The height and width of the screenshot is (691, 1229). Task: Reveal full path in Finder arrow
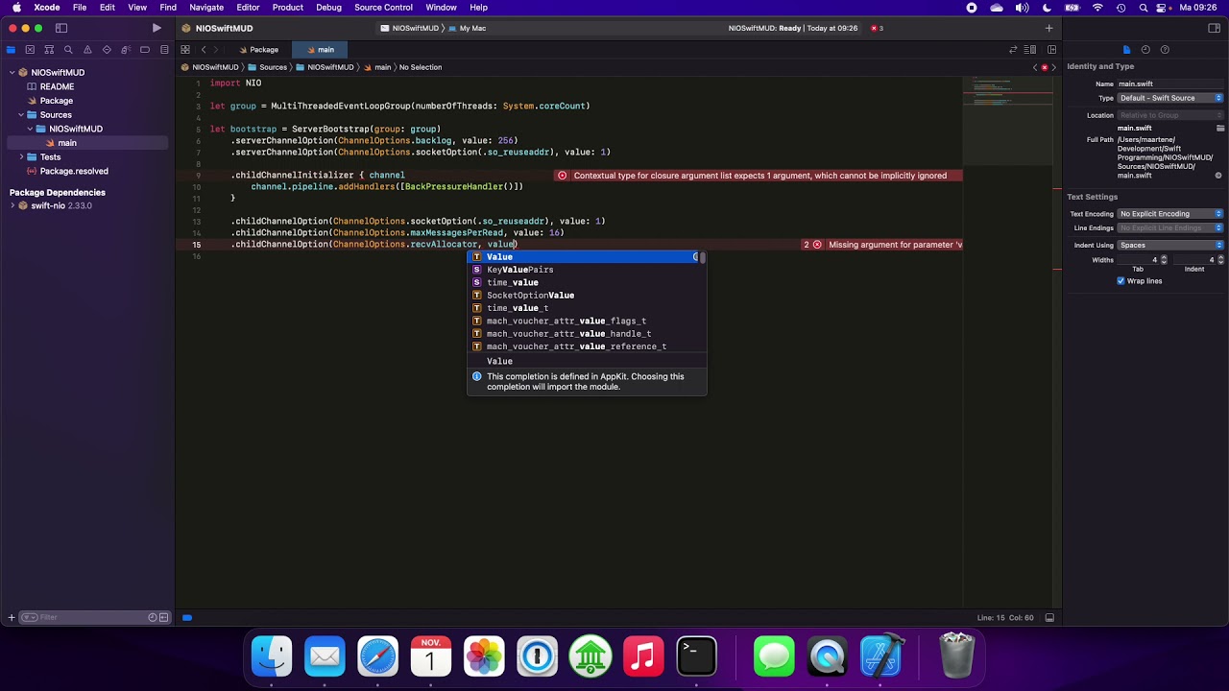click(1218, 176)
